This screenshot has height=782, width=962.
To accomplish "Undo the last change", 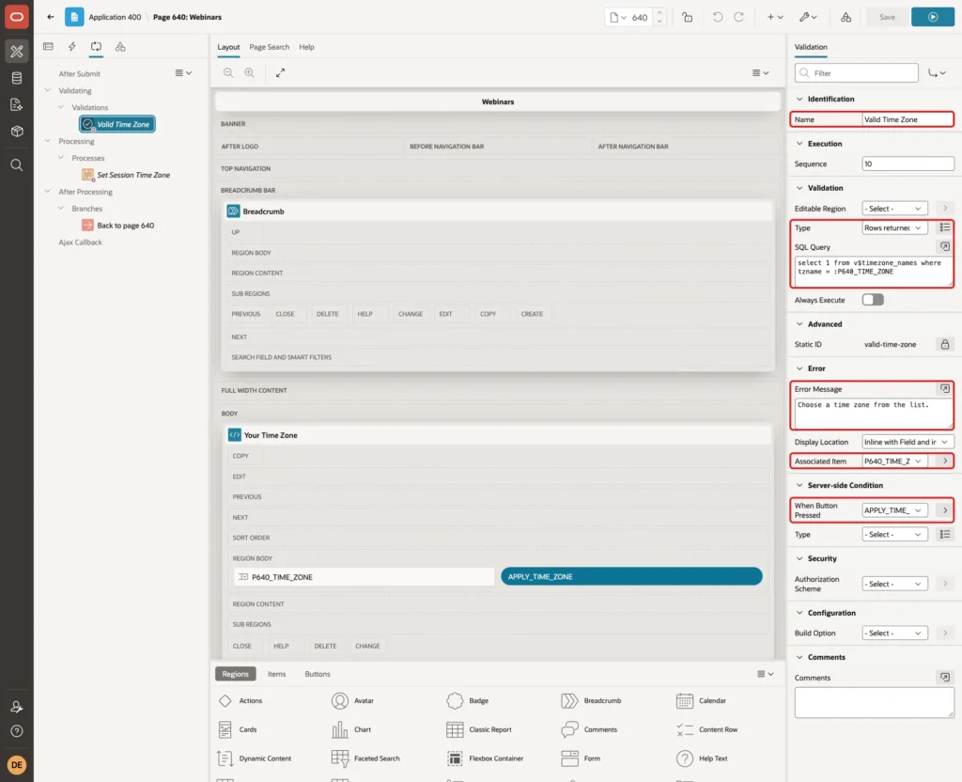I will click(718, 17).
